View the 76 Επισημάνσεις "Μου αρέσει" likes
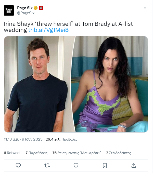The image size is (155, 173). [x=77, y=153]
